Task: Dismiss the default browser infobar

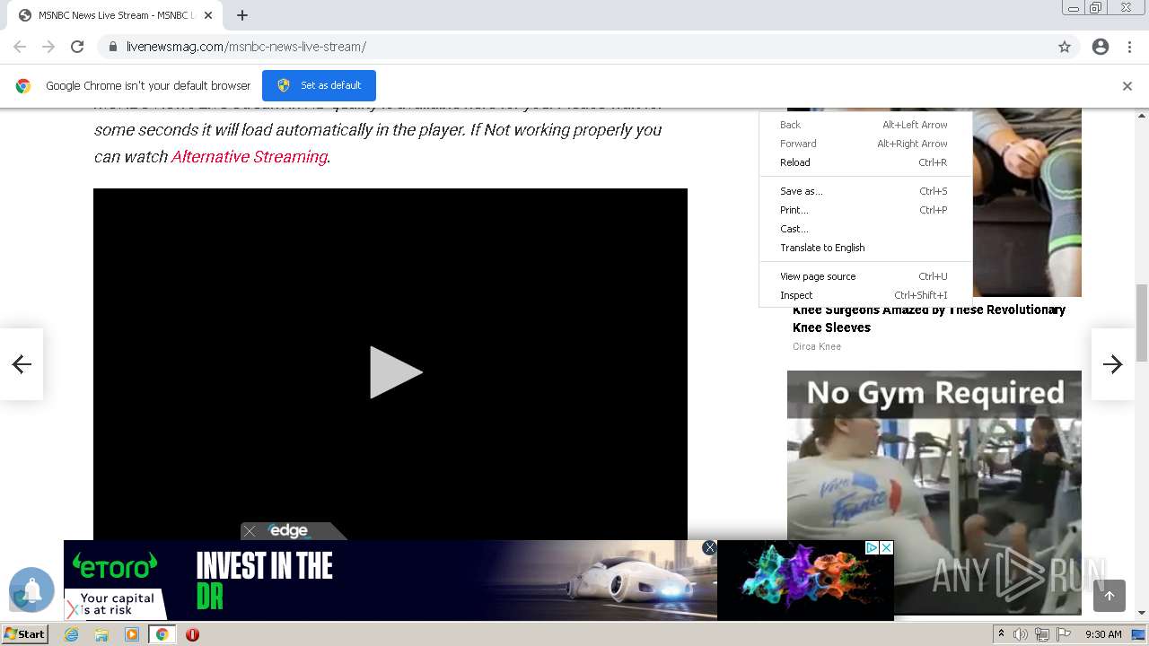Action: (1127, 86)
